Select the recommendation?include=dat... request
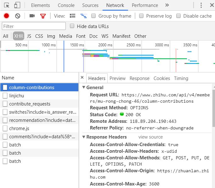This screenshot has height=188, width=215. 39,120
